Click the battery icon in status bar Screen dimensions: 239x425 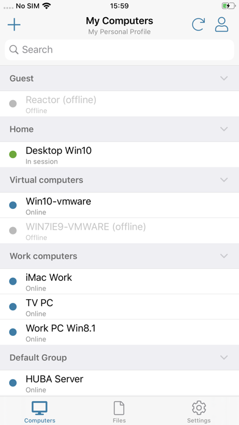tap(229, 5)
